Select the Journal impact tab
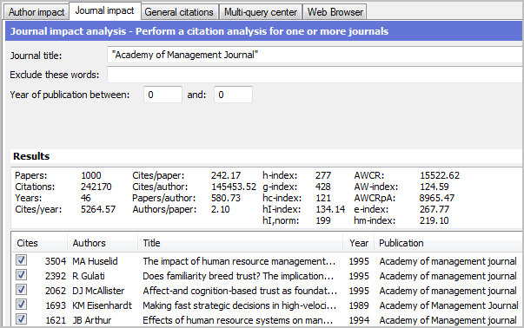This screenshot has width=524, height=328. (x=104, y=10)
